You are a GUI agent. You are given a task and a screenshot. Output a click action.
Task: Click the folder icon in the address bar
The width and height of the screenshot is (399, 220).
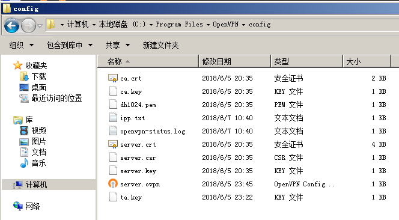click(51, 25)
